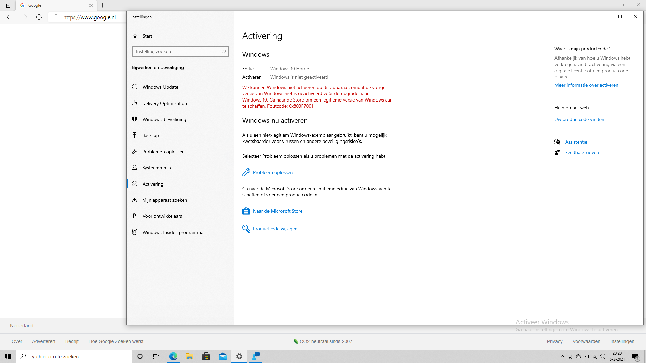Image resolution: width=646 pixels, height=363 pixels.
Task: Open the Windows Start menu
Action: click(x=8, y=356)
